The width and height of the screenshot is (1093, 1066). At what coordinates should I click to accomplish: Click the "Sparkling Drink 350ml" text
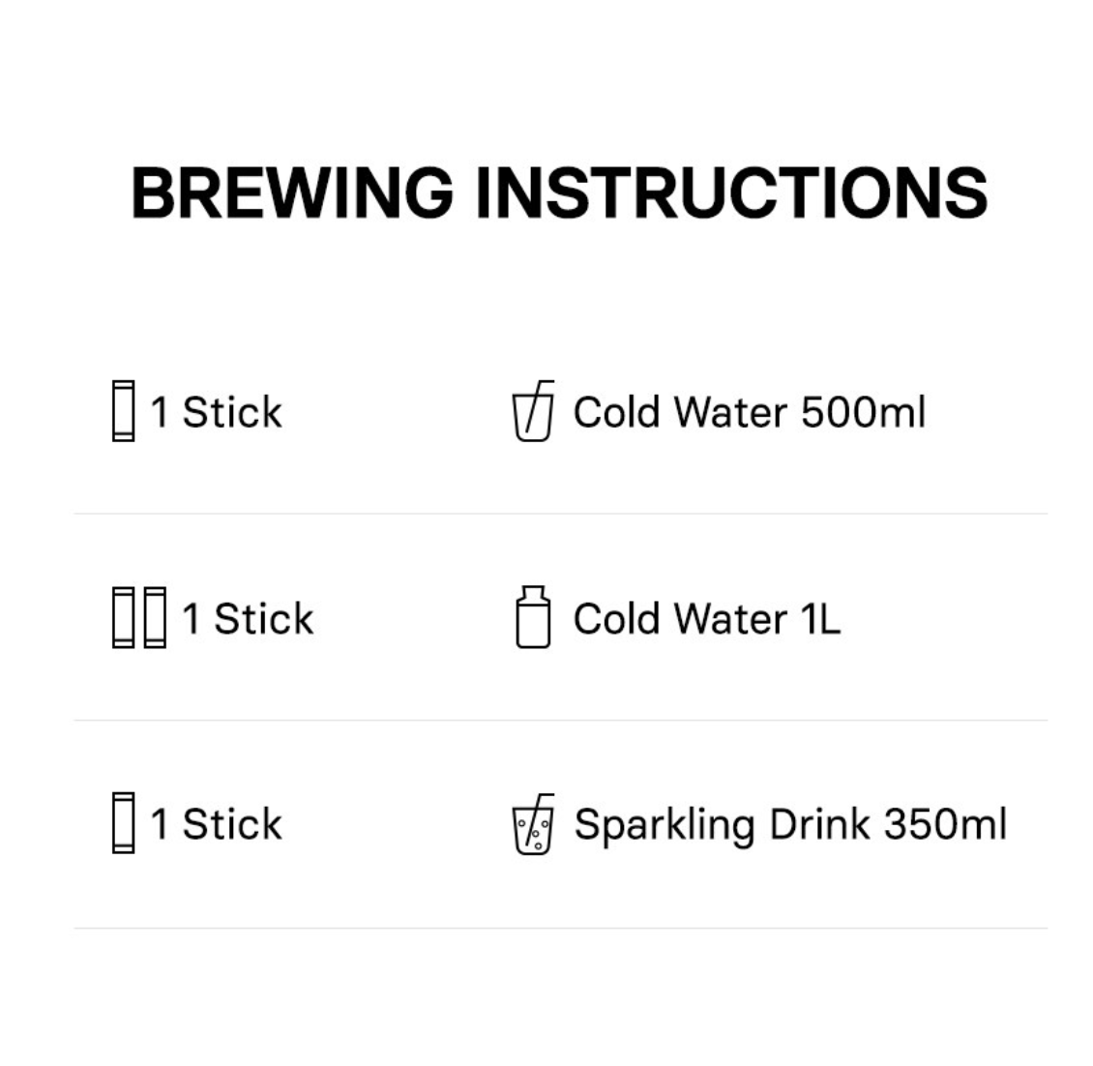pos(789,825)
